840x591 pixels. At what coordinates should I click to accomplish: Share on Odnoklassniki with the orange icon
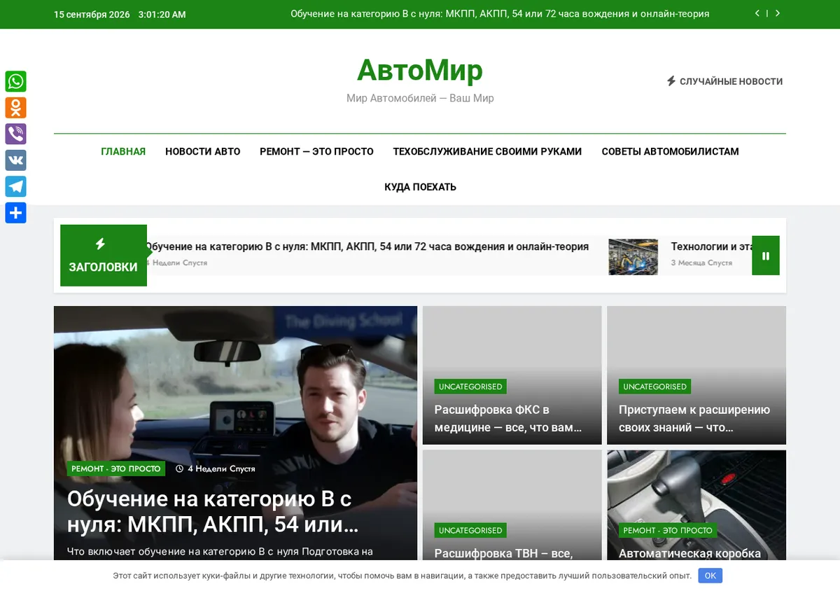pos(15,108)
